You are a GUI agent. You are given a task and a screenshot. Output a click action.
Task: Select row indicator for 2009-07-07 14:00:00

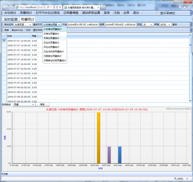[x=4, y=41]
